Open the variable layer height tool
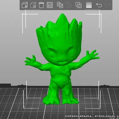This screenshot has height=119, width=119. pos(89,5)
